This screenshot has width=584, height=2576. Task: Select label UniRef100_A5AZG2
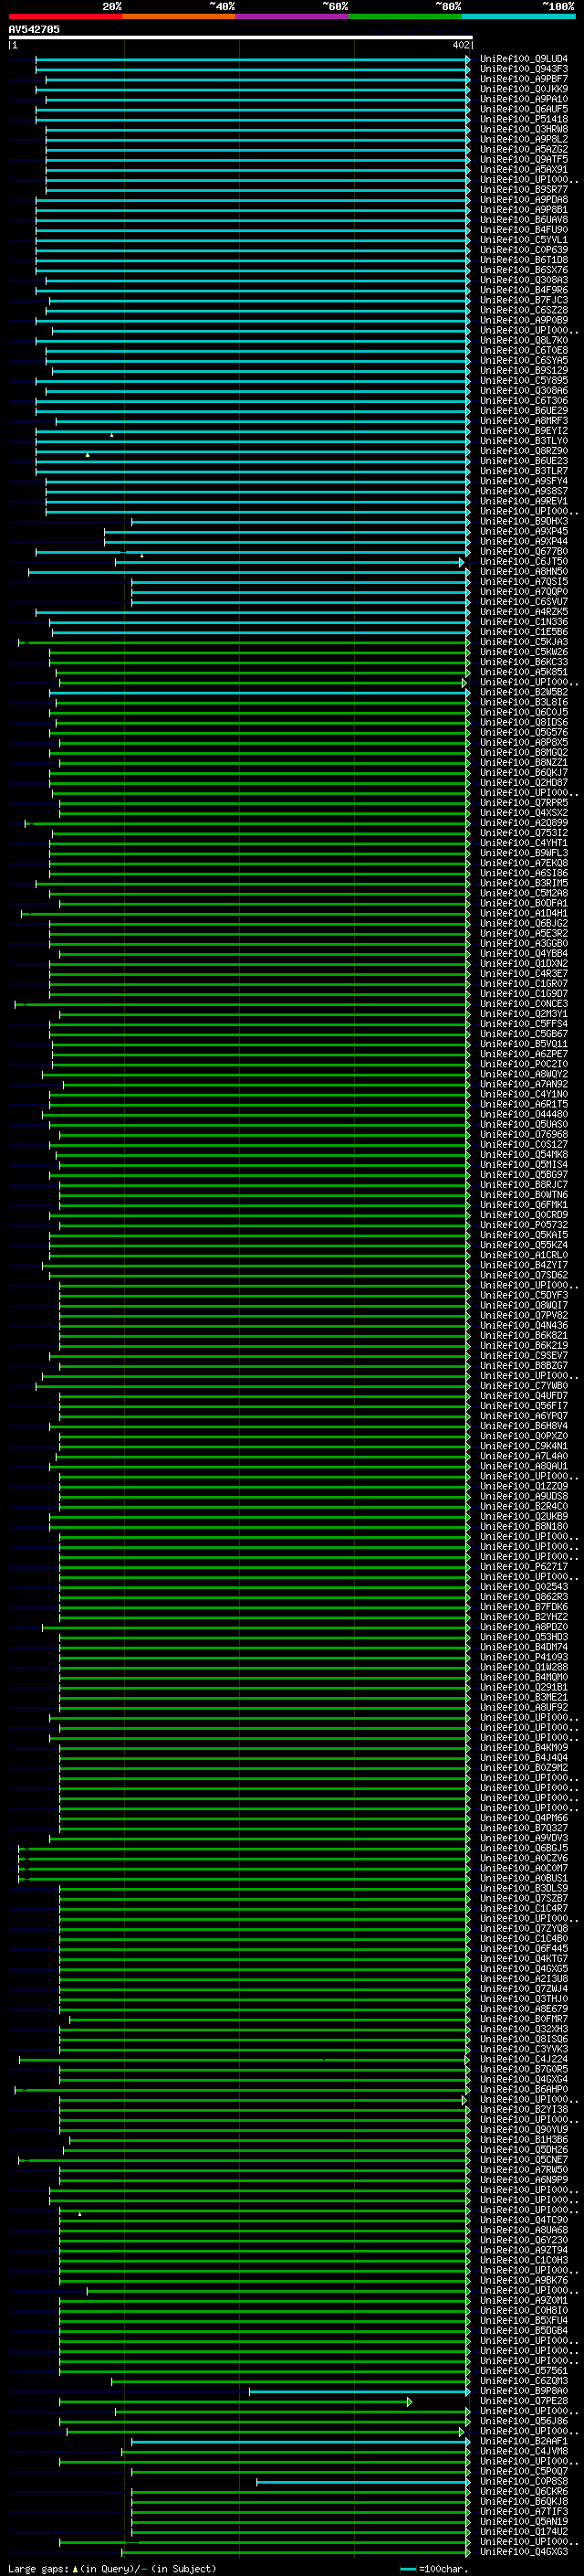coord(523,149)
